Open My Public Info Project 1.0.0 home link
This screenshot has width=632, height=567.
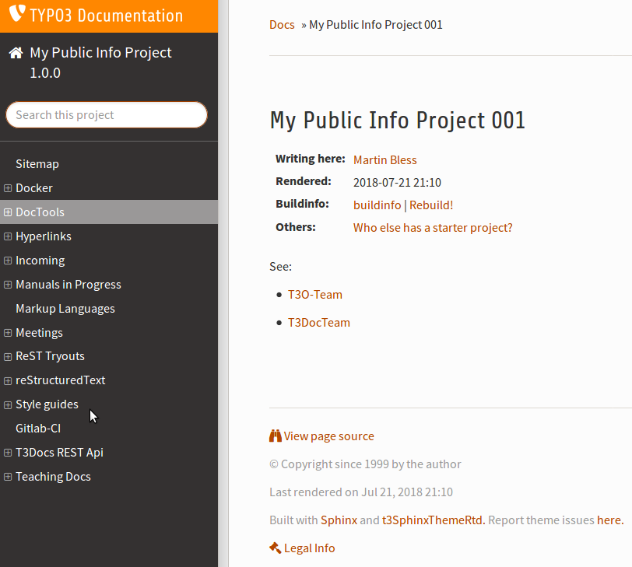tap(100, 63)
